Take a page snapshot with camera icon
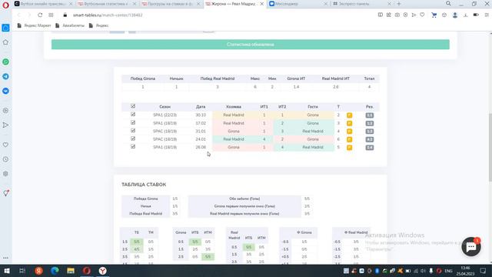Viewport: 492px width, 277px height. tap(397, 15)
